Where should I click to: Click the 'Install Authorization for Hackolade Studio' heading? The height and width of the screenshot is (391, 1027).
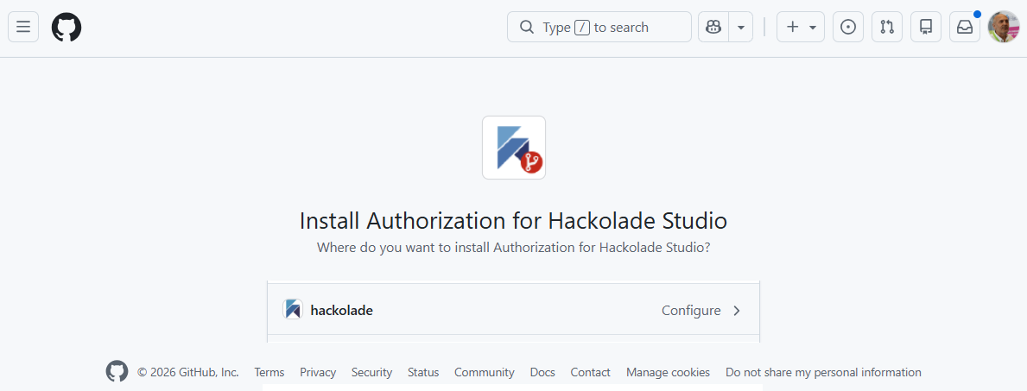[x=513, y=221]
